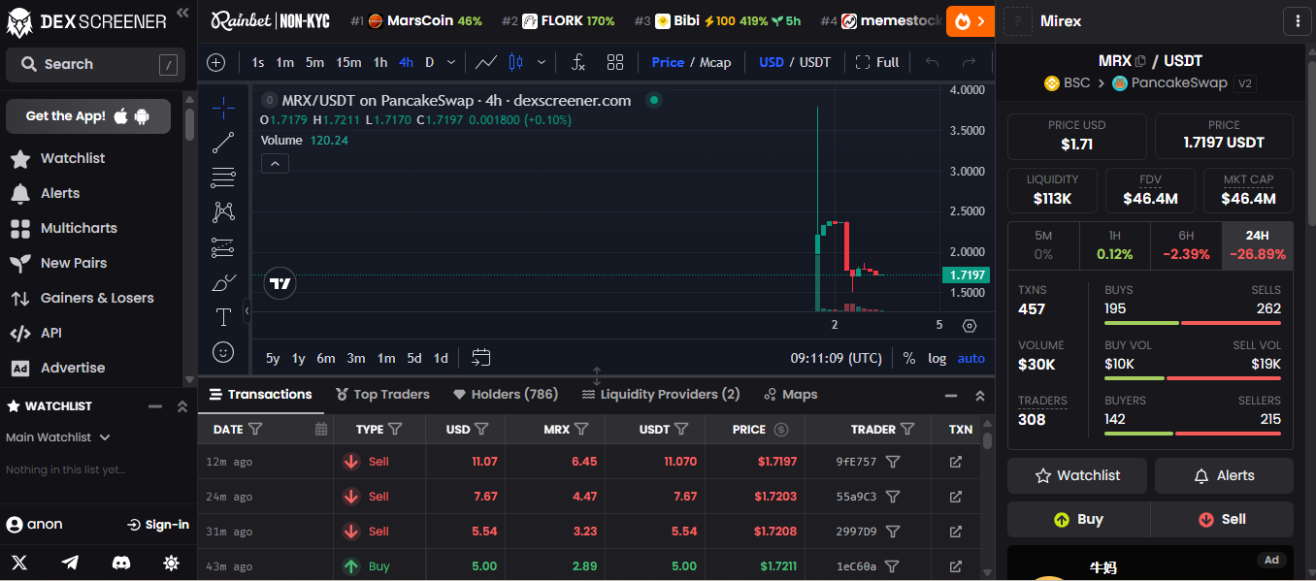Undo the last chart action
1316x581 pixels.
(933, 62)
